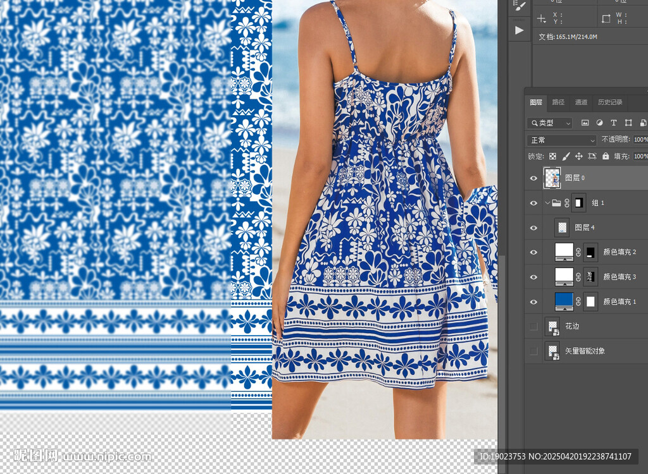
Task: Click the white color swatch of 颜色填充 3
Action: pos(564,277)
